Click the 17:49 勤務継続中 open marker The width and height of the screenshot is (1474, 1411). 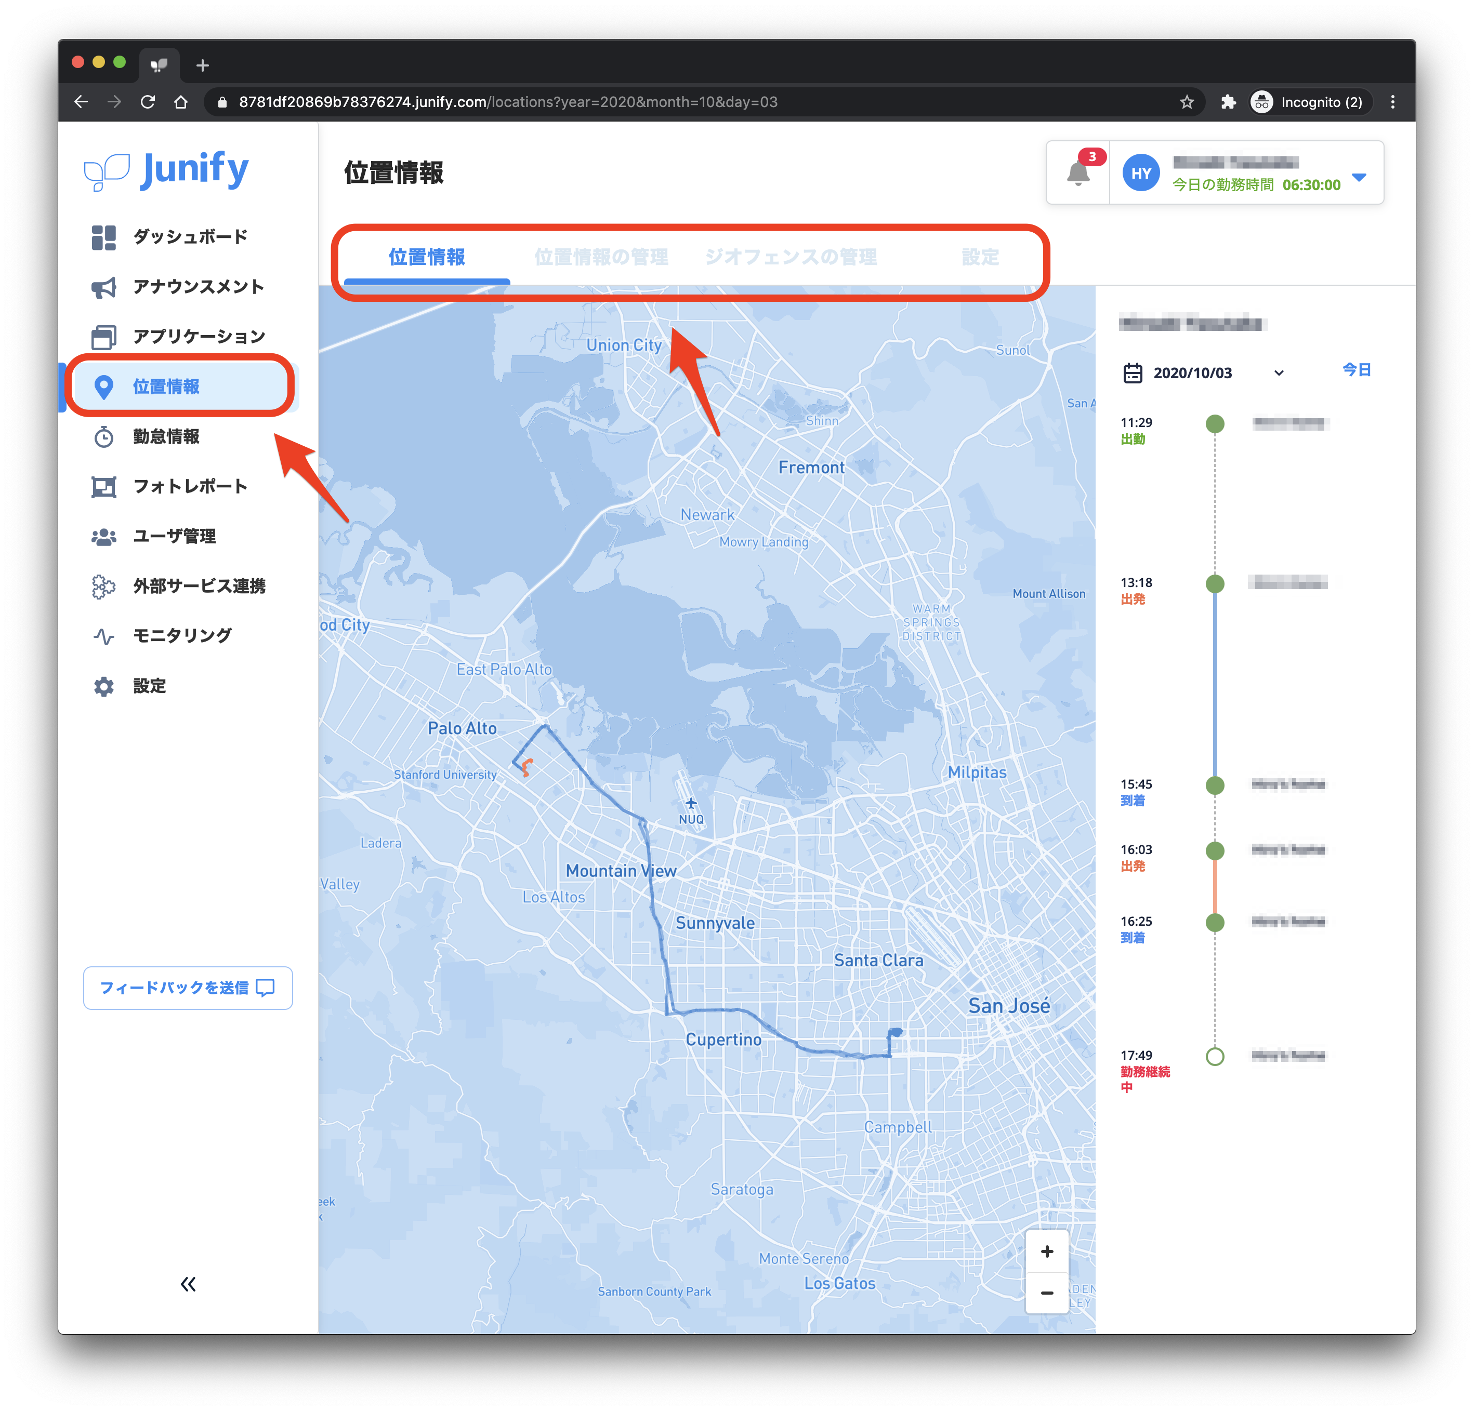(1215, 1056)
